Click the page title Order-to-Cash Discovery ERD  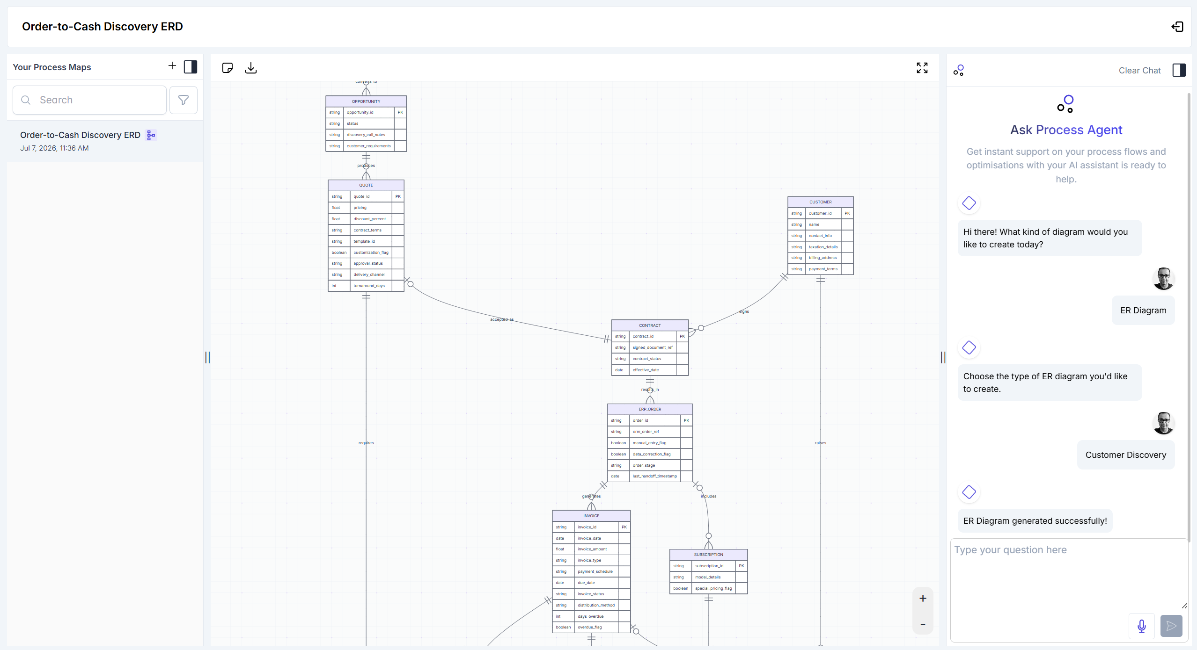(103, 27)
